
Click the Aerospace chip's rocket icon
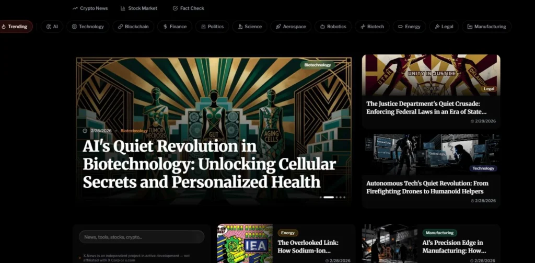[278, 27]
